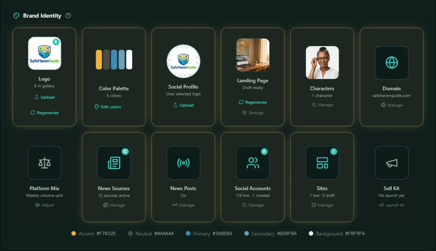Viewport: 436px width, 251px height.
Task: Open the Sell Kit megaphone icon
Action: tap(392, 163)
